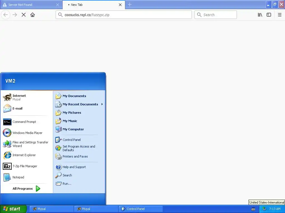Open Control Panel from Start menu
Viewport: 285px width, 213px height.
tap(79, 140)
